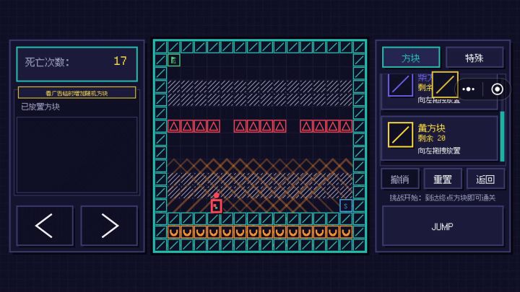Select the purple block icon in top card
The image size is (520, 292).
[401, 85]
